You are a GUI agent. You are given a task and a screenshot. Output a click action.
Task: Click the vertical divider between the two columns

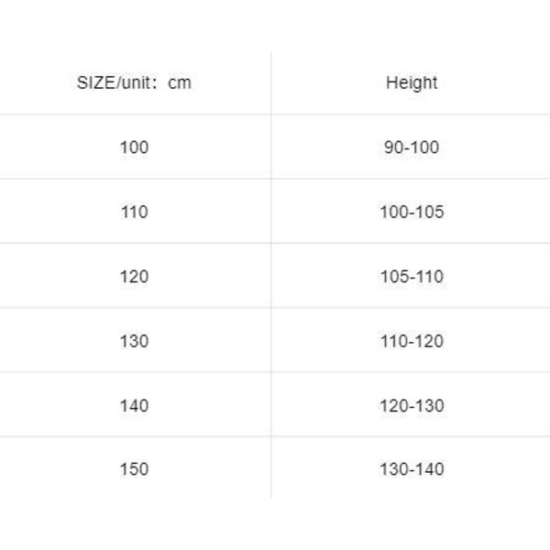click(x=271, y=275)
